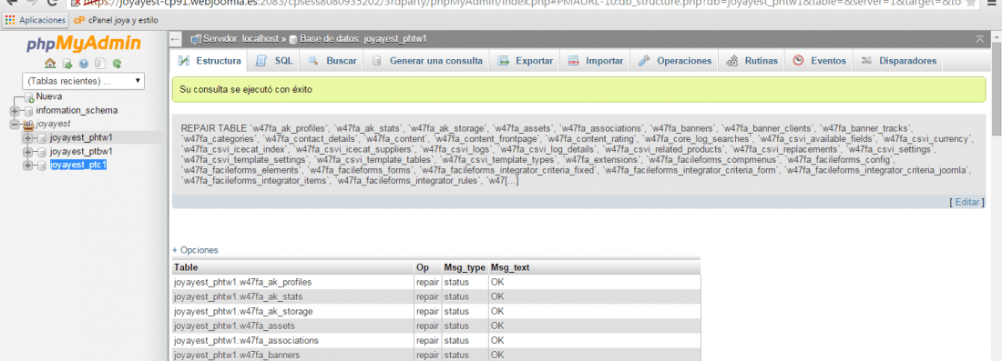The height and width of the screenshot is (361, 1002).
Task: Click the Estructura tab icon
Action: click(x=184, y=61)
